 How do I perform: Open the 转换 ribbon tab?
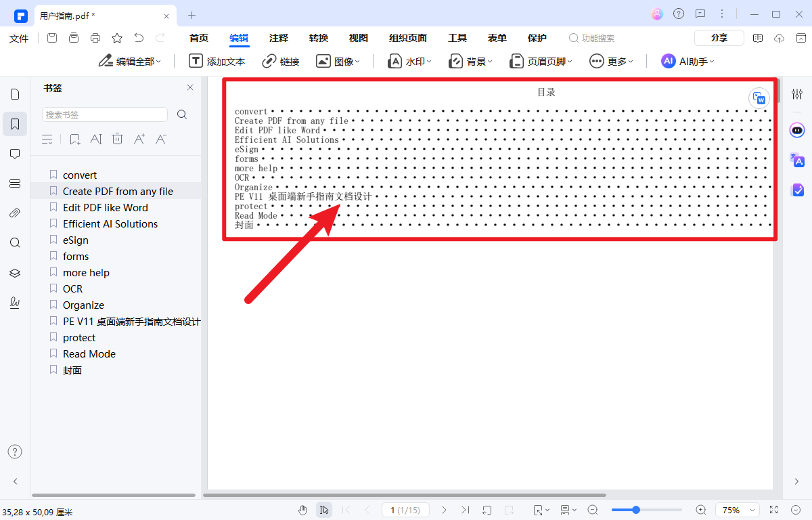(318, 38)
